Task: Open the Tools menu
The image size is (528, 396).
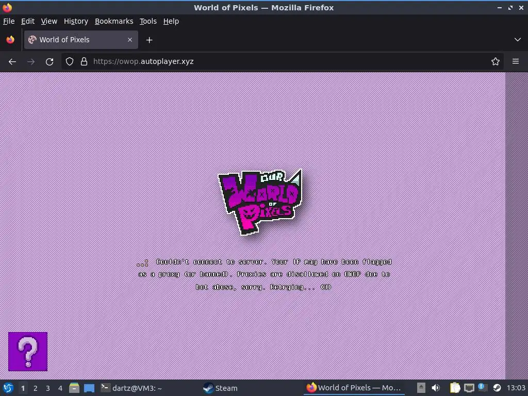Action: point(148,21)
